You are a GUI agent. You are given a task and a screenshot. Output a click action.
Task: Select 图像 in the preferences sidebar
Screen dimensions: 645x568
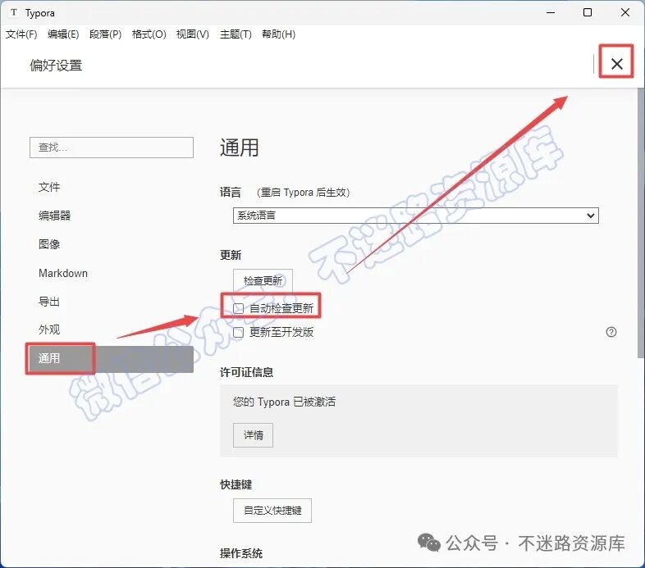coord(112,244)
